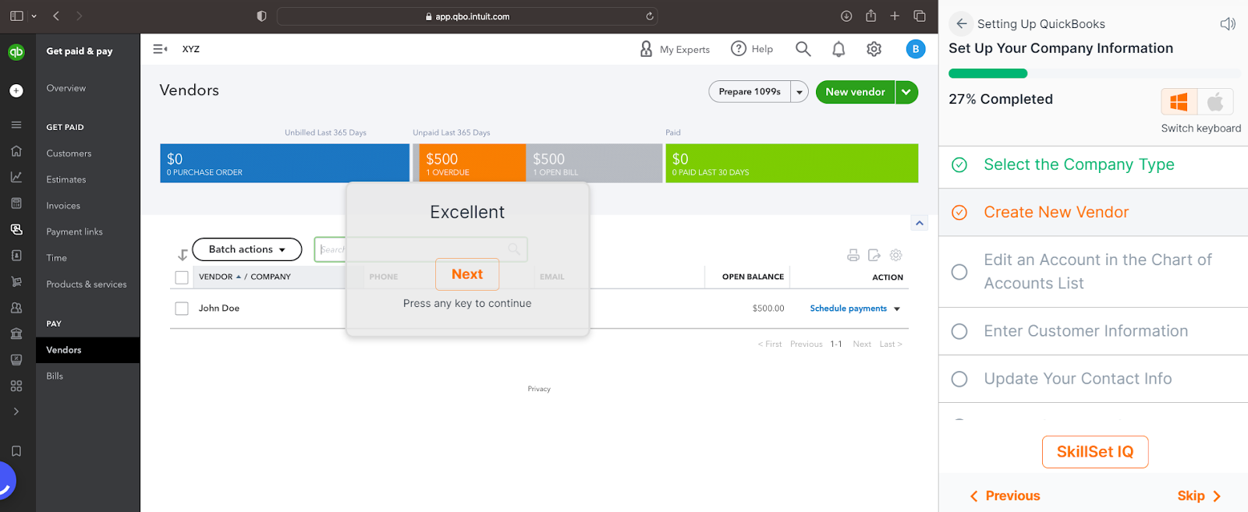The width and height of the screenshot is (1248, 512).
Task: Open Products & services in sidebar
Action: [87, 284]
